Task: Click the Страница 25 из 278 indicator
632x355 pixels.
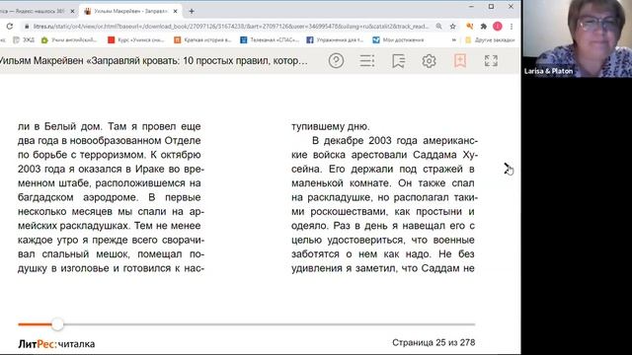Action: pyautogui.click(x=434, y=342)
